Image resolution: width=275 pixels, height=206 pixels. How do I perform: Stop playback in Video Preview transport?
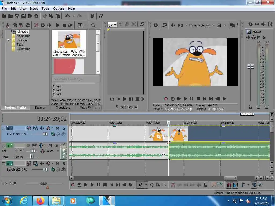pos(198,99)
